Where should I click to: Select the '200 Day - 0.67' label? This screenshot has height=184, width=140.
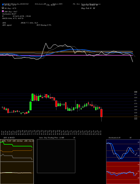point(11,12)
